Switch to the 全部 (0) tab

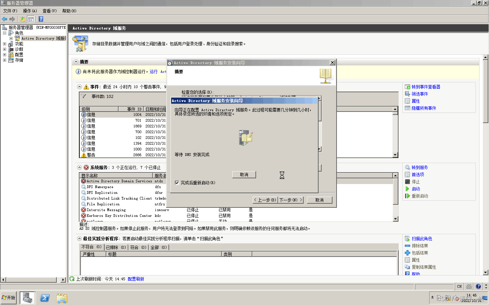coord(159,247)
